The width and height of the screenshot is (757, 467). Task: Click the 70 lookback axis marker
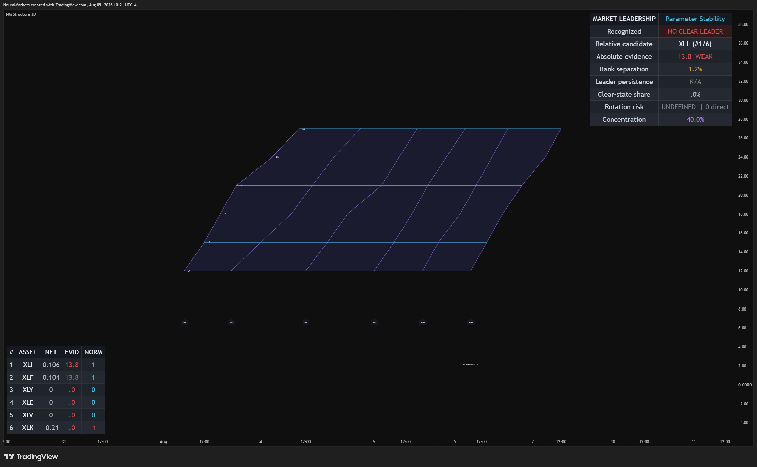click(x=305, y=322)
